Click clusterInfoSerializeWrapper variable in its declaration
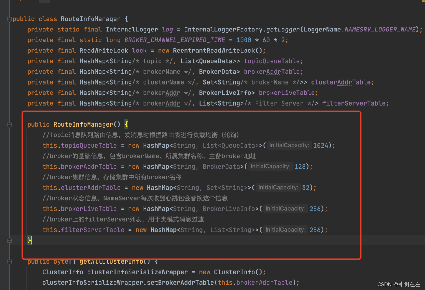The image size is (425, 290). (137, 272)
